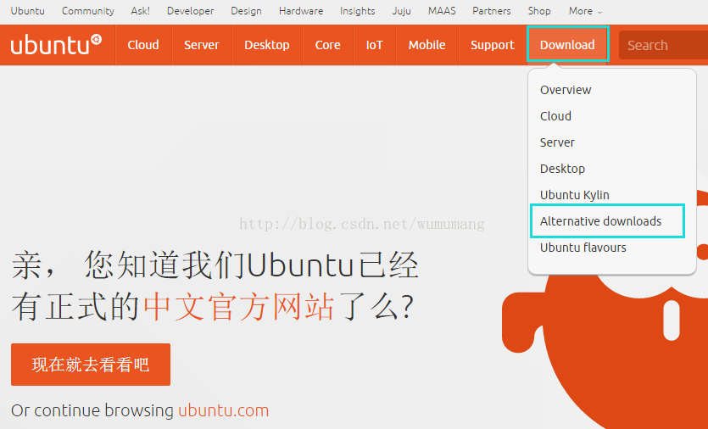Choose Cloud in the Download dropdown menu
The height and width of the screenshot is (429, 708).
[x=556, y=116]
